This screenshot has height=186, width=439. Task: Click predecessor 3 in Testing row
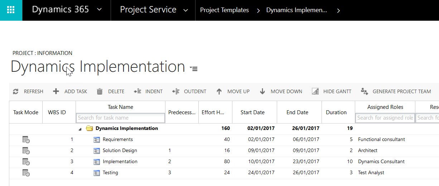click(x=170, y=172)
